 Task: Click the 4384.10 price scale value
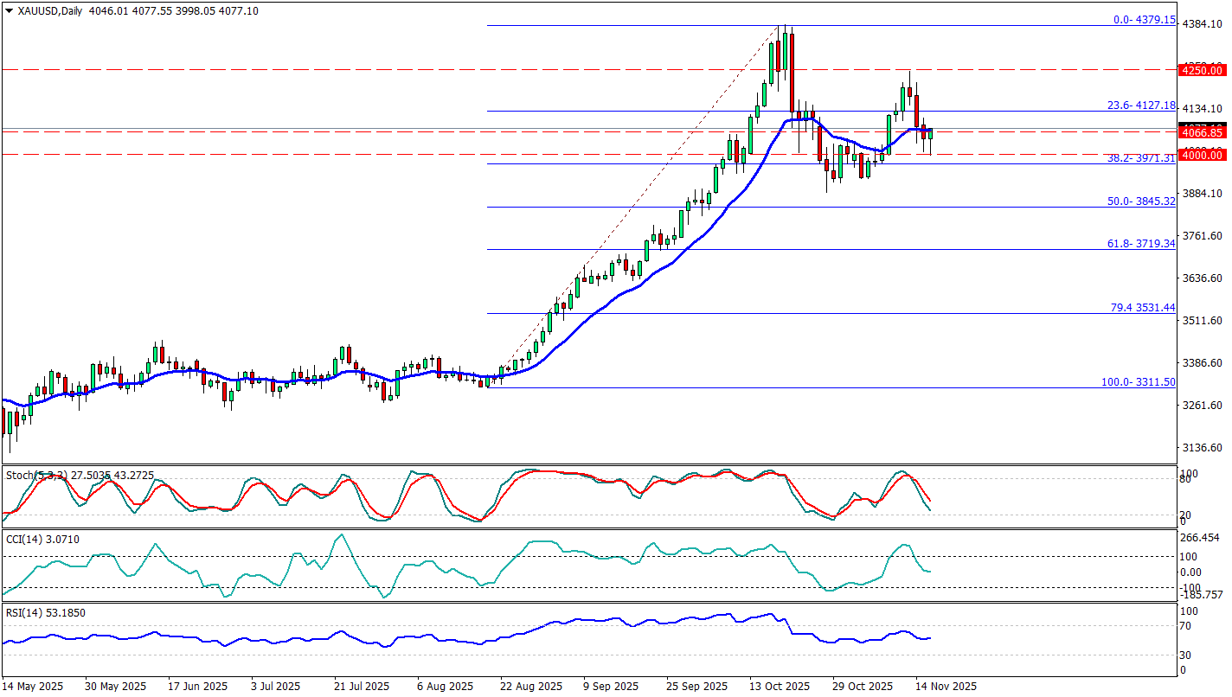(x=1203, y=24)
